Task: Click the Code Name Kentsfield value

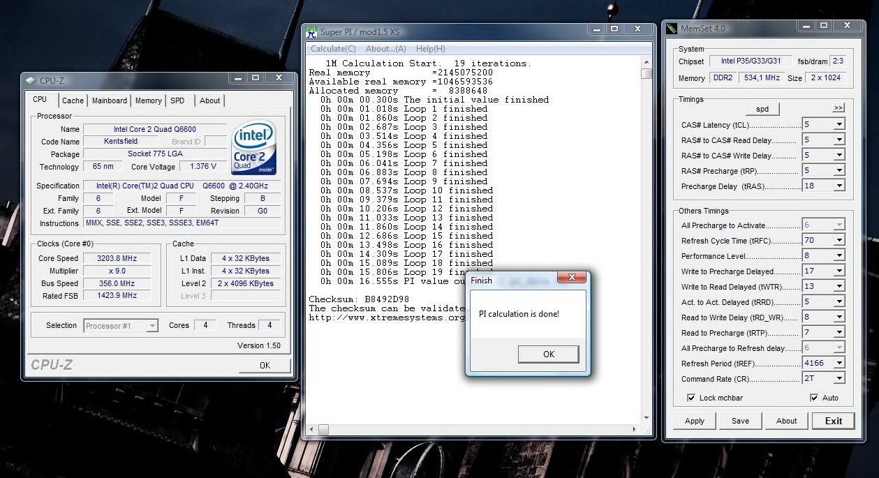Action: coord(120,141)
